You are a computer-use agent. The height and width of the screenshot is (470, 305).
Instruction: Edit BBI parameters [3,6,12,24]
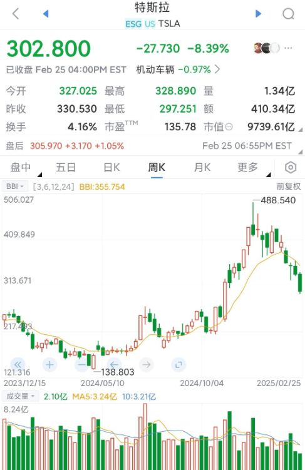[x=53, y=186]
